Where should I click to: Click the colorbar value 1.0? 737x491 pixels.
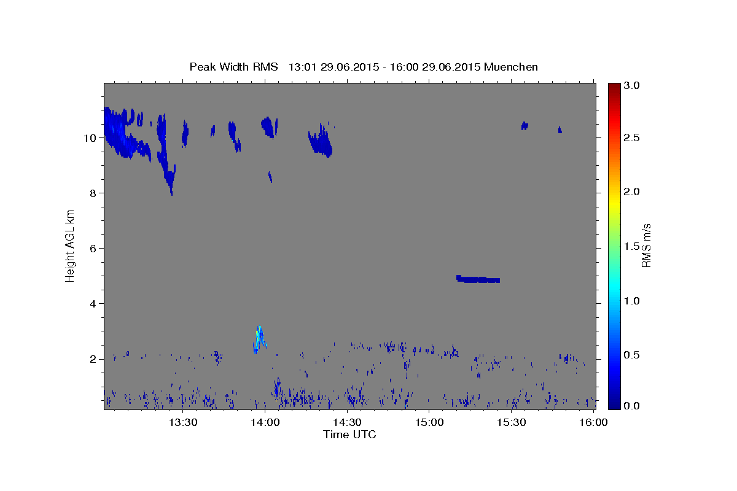coord(632,301)
